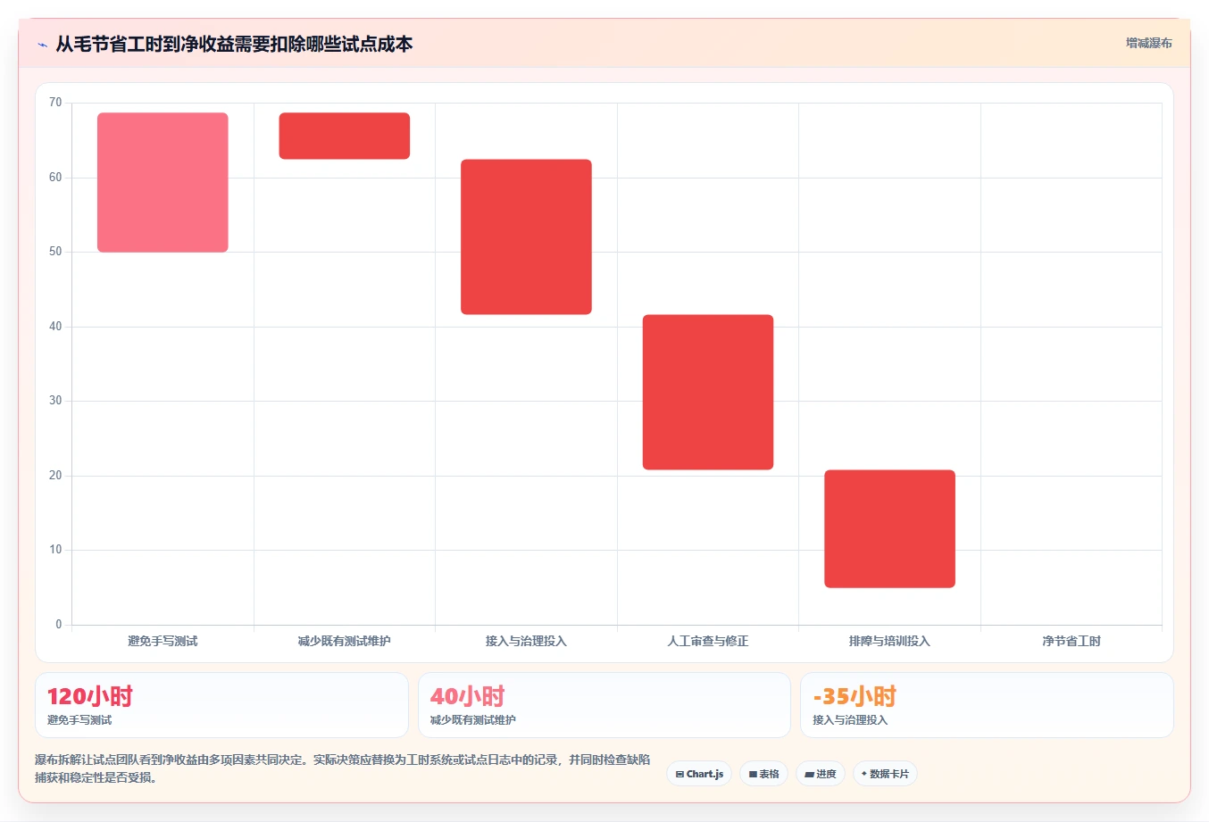Viewport: 1209px width, 822px height.
Task: Click the 进度 tag chip
Action: click(x=821, y=774)
